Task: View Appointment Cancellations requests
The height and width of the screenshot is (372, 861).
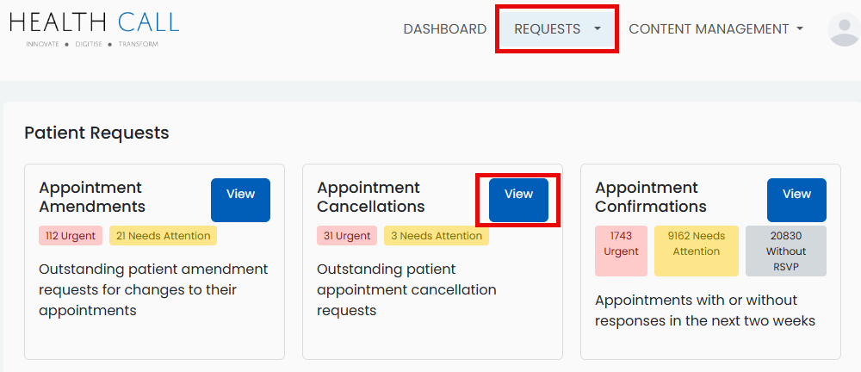Action: click(518, 200)
